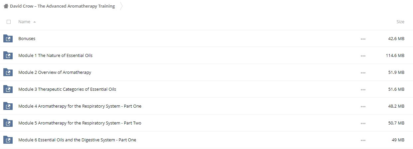Click the breadcrumb chevron separator

click(121, 6)
